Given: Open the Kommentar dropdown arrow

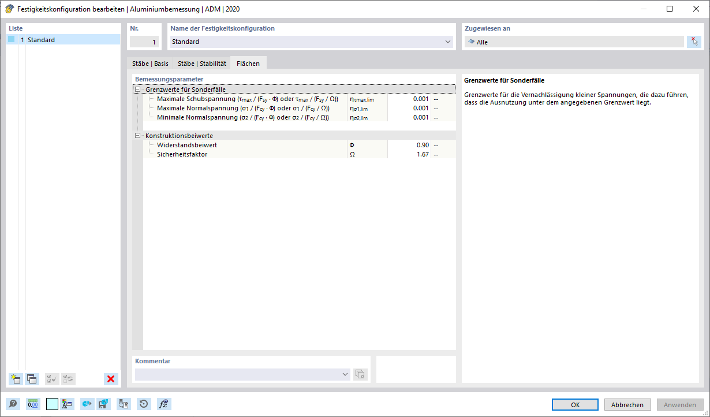Looking at the screenshot, I should coord(345,374).
